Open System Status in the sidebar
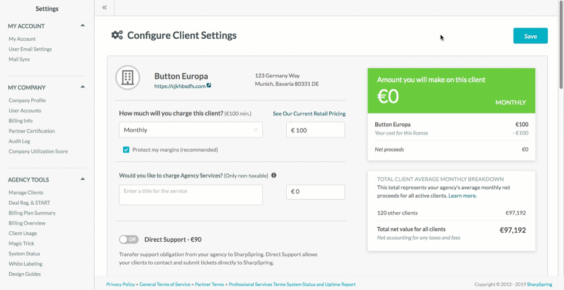 25,254
